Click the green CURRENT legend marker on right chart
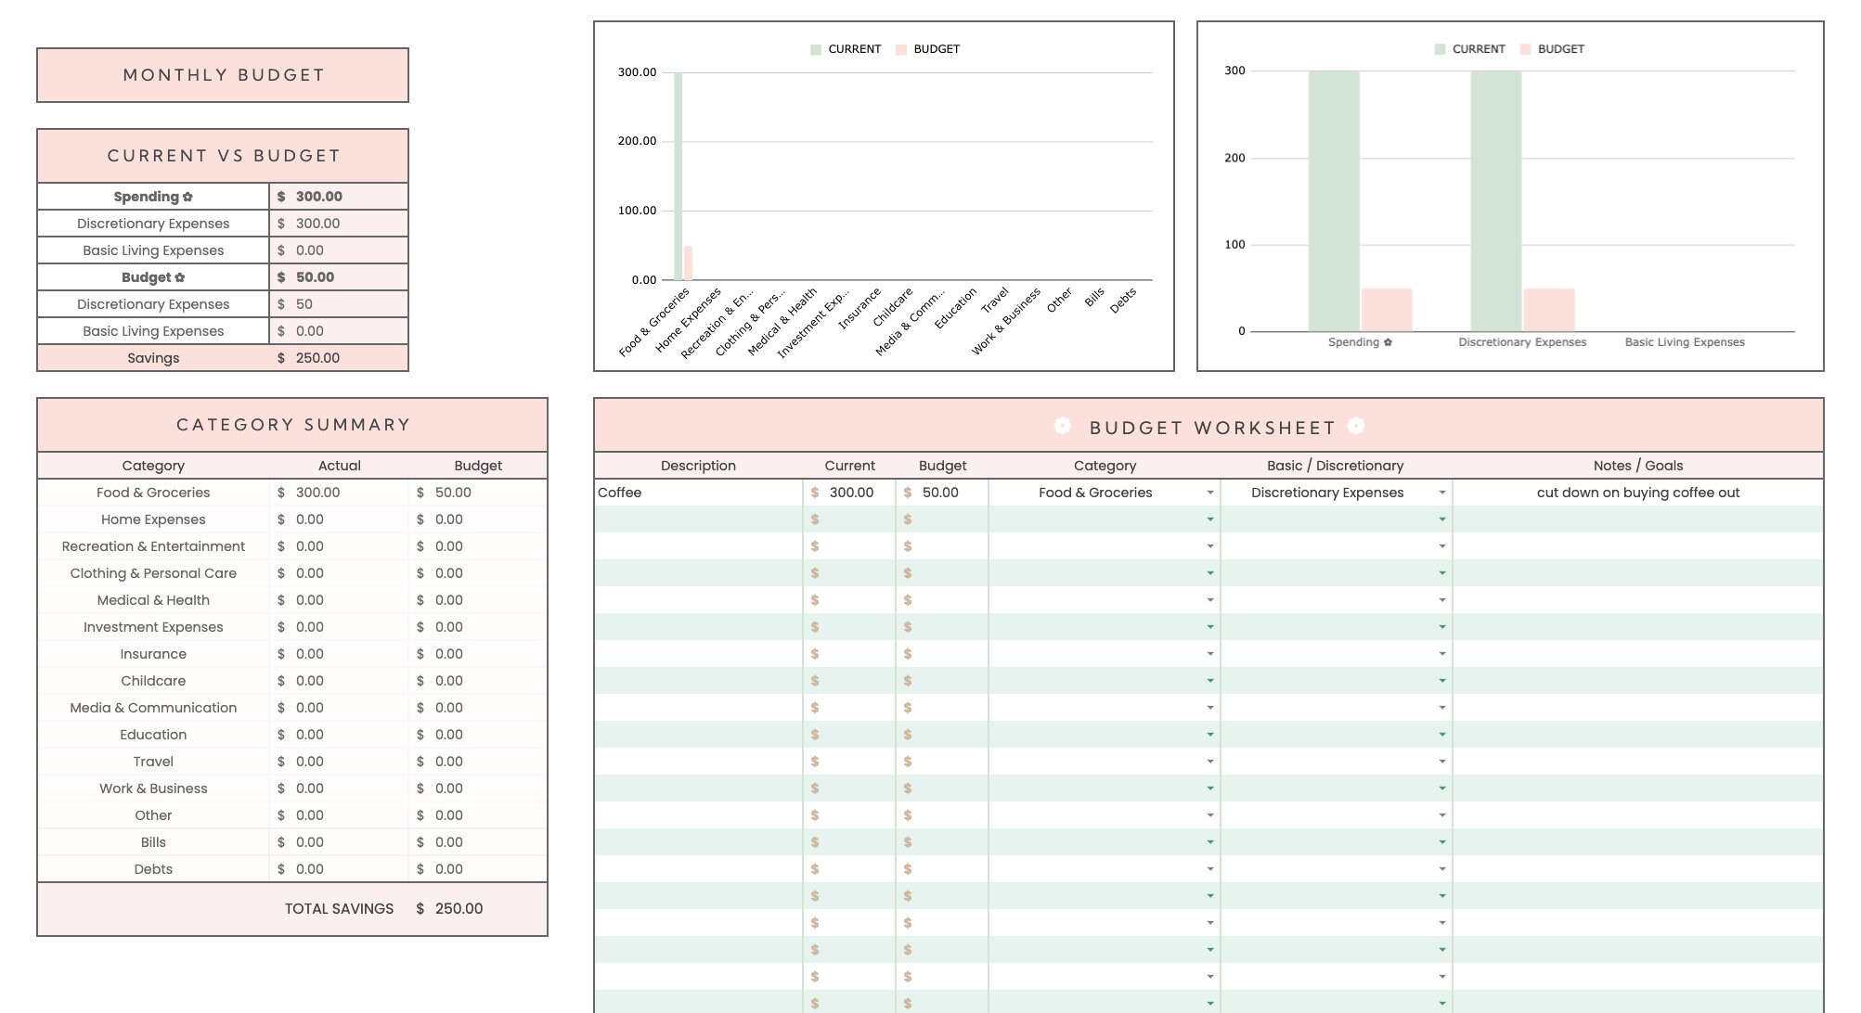Screen dimensions: 1861x1013 coord(1441,48)
